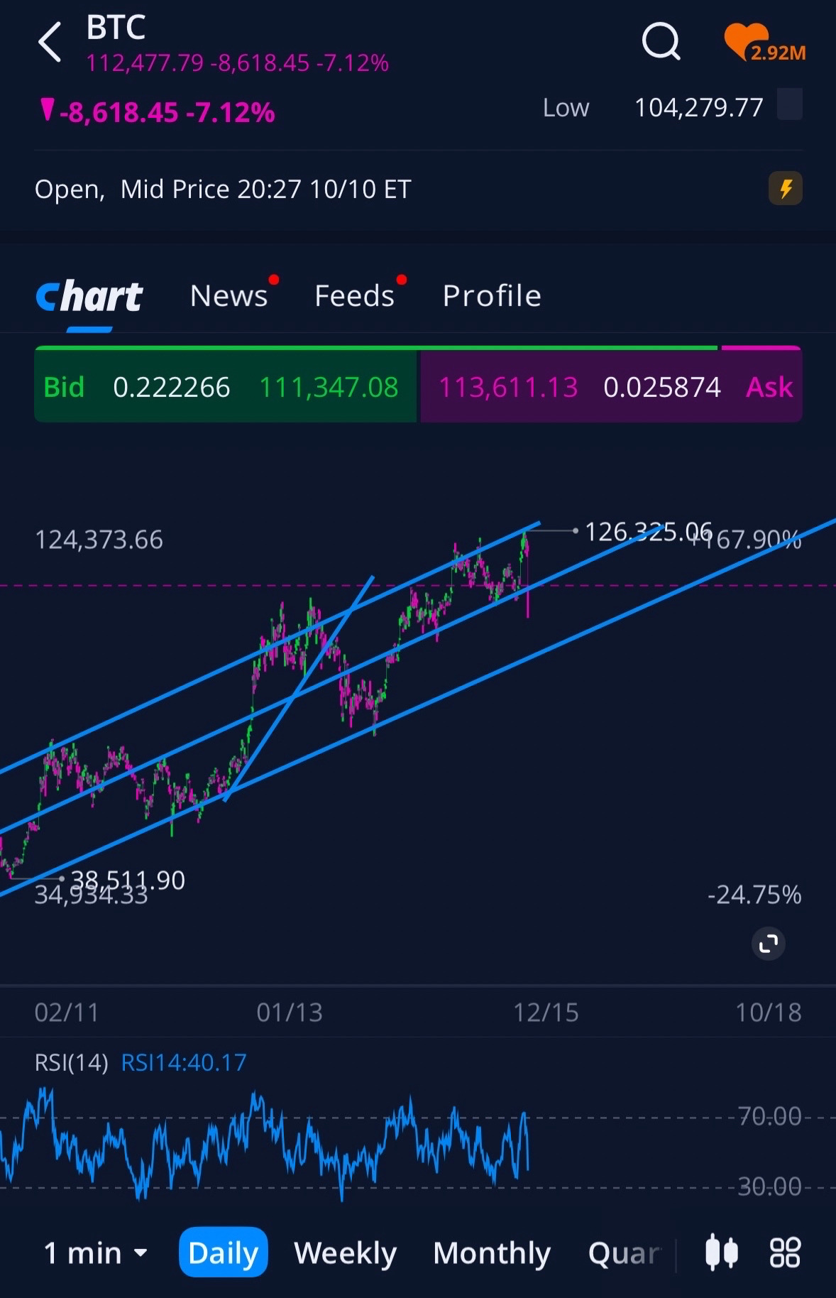The height and width of the screenshot is (1298, 836).
Task: Select the Quarterly timeframe
Action: (x=625, y=1253)
